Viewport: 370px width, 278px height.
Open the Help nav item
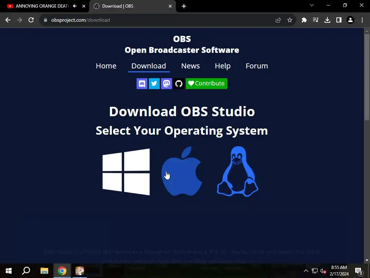pyautogui.click(x=223, y=66)
